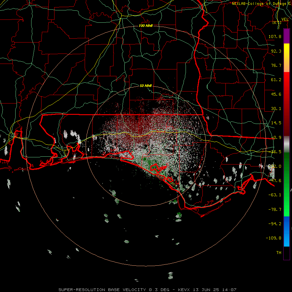This screenshot has width=292, height=292.
Task: Pick the gray near-zero segment of the color bar
Action: tap(286, 144)
